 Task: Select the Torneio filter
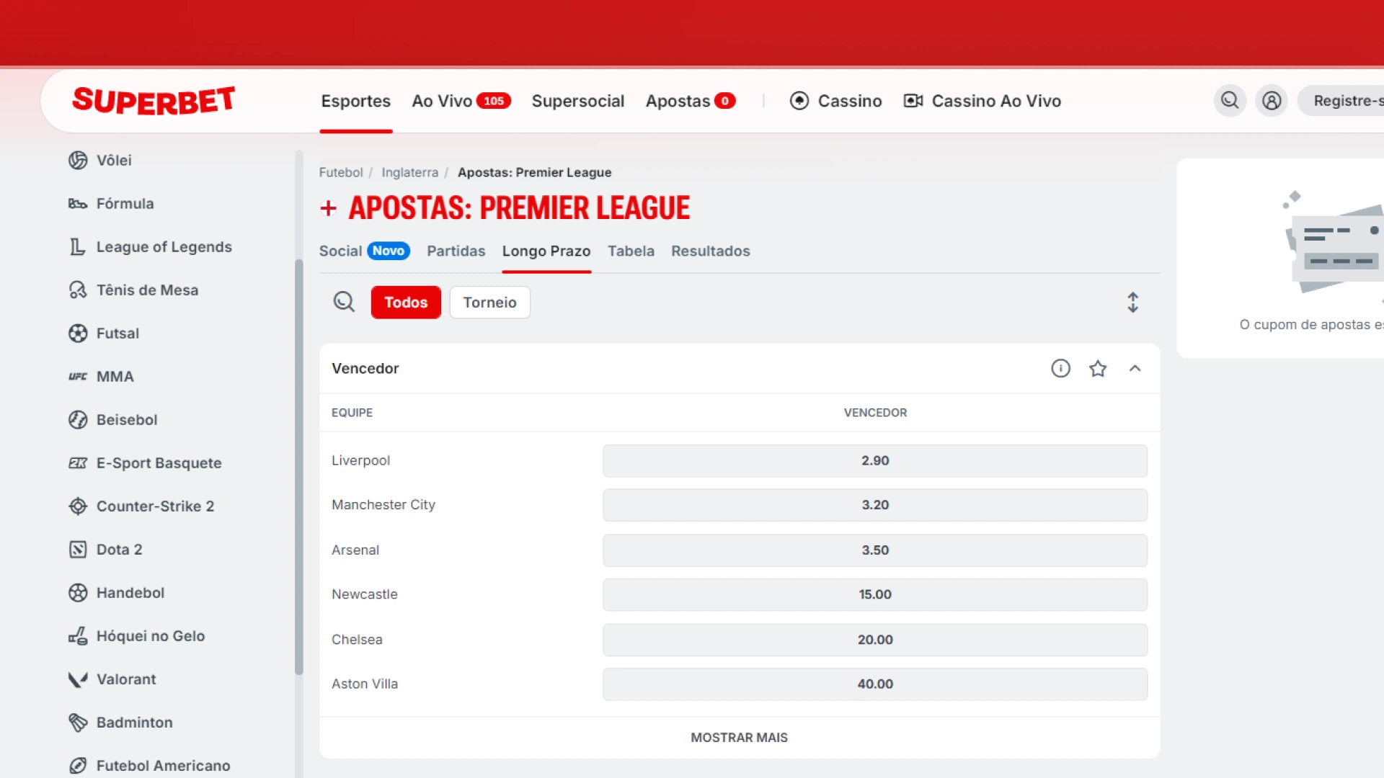click(490, 303)
